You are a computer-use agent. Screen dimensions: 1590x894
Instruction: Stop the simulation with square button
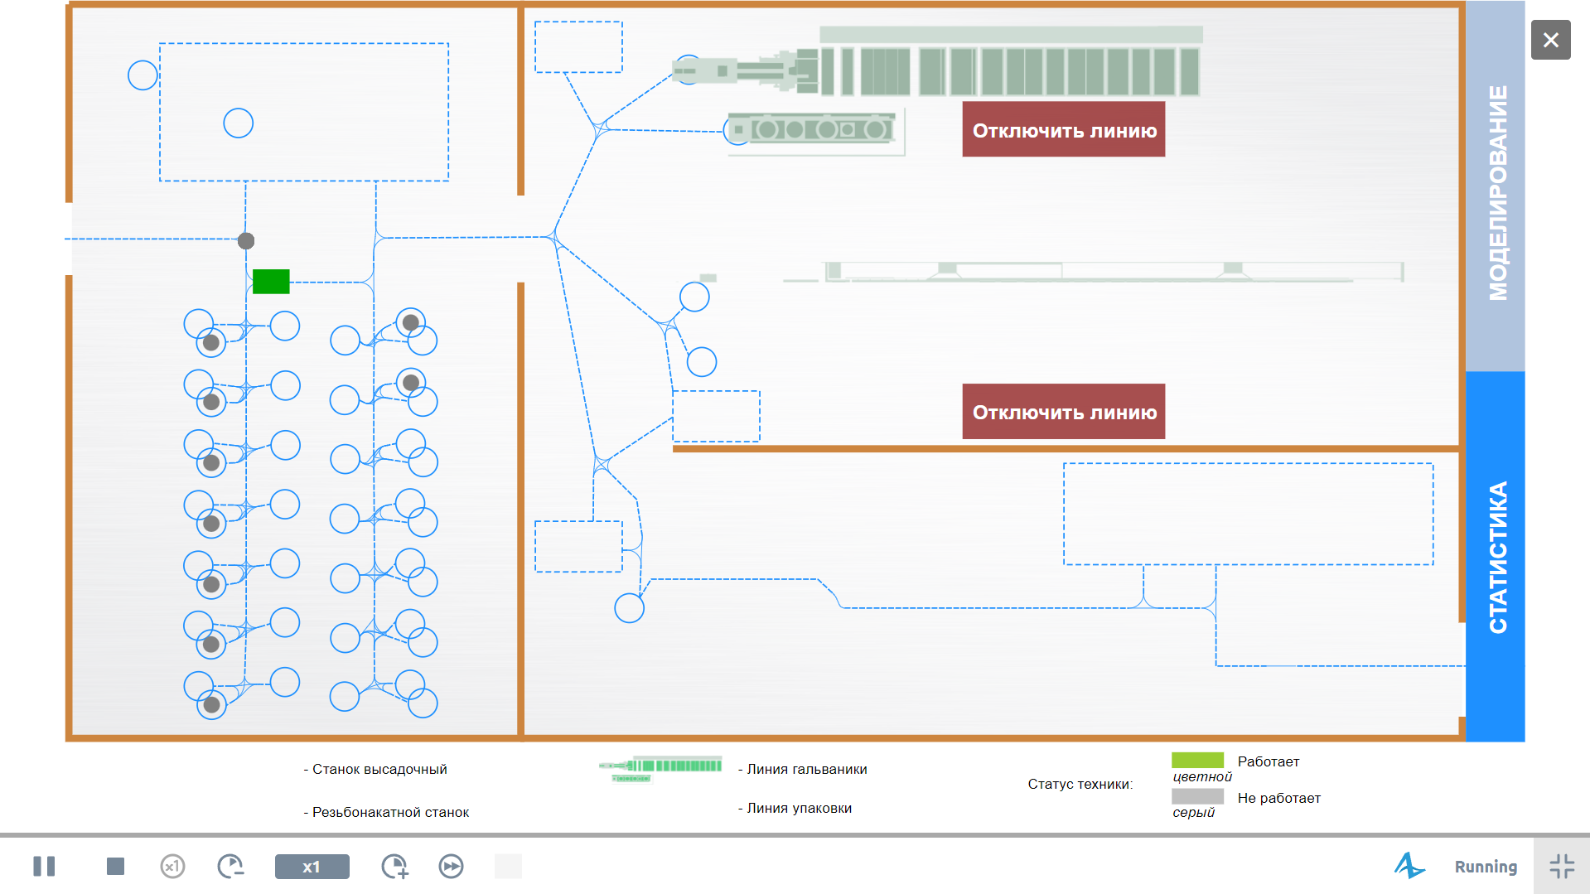pos(115,867)
